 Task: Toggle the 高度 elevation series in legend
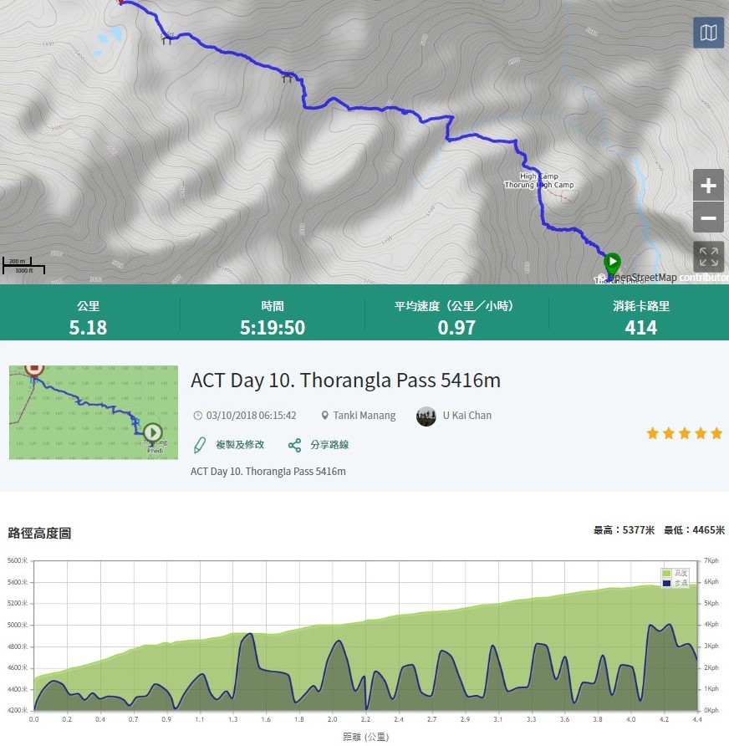(x=681, y=573)
